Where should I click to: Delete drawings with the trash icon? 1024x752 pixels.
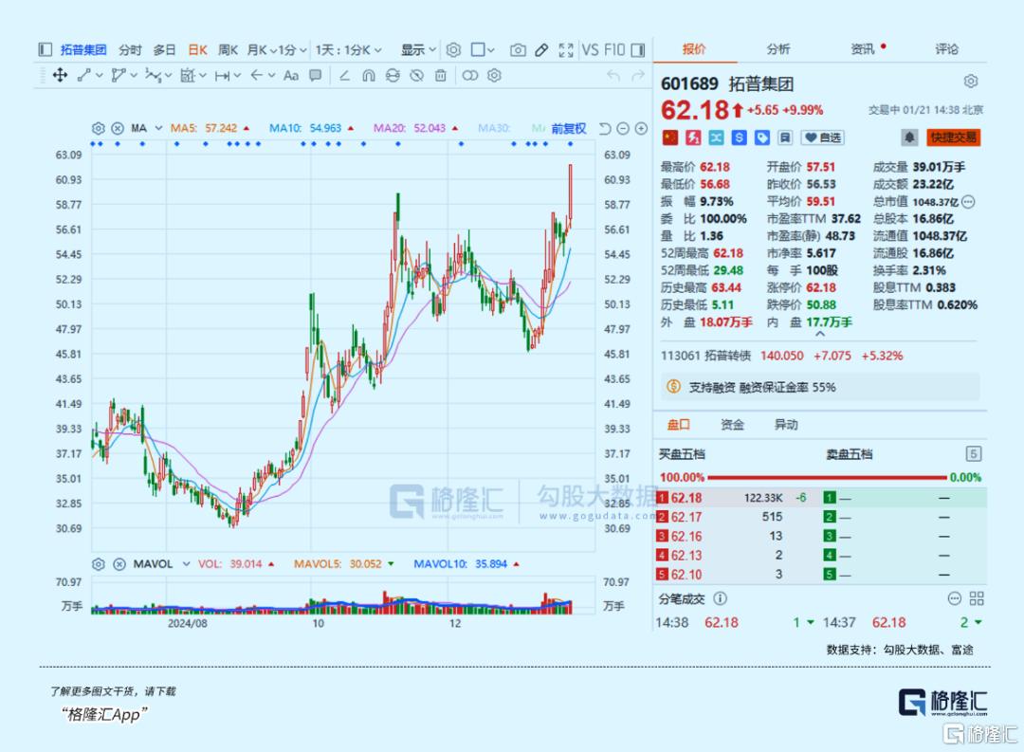441,76
